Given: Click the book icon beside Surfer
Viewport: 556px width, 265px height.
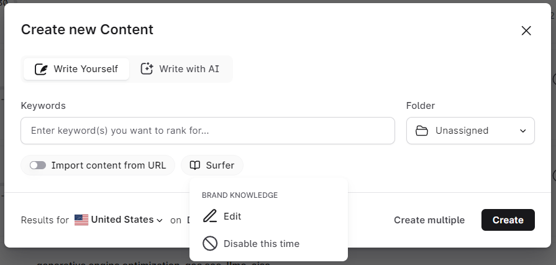Looking at the screenshot, I should (x=195, y=165).
